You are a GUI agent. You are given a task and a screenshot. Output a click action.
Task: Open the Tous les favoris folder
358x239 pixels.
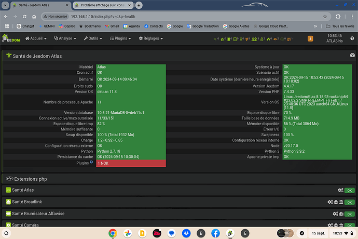click(340, 26)
